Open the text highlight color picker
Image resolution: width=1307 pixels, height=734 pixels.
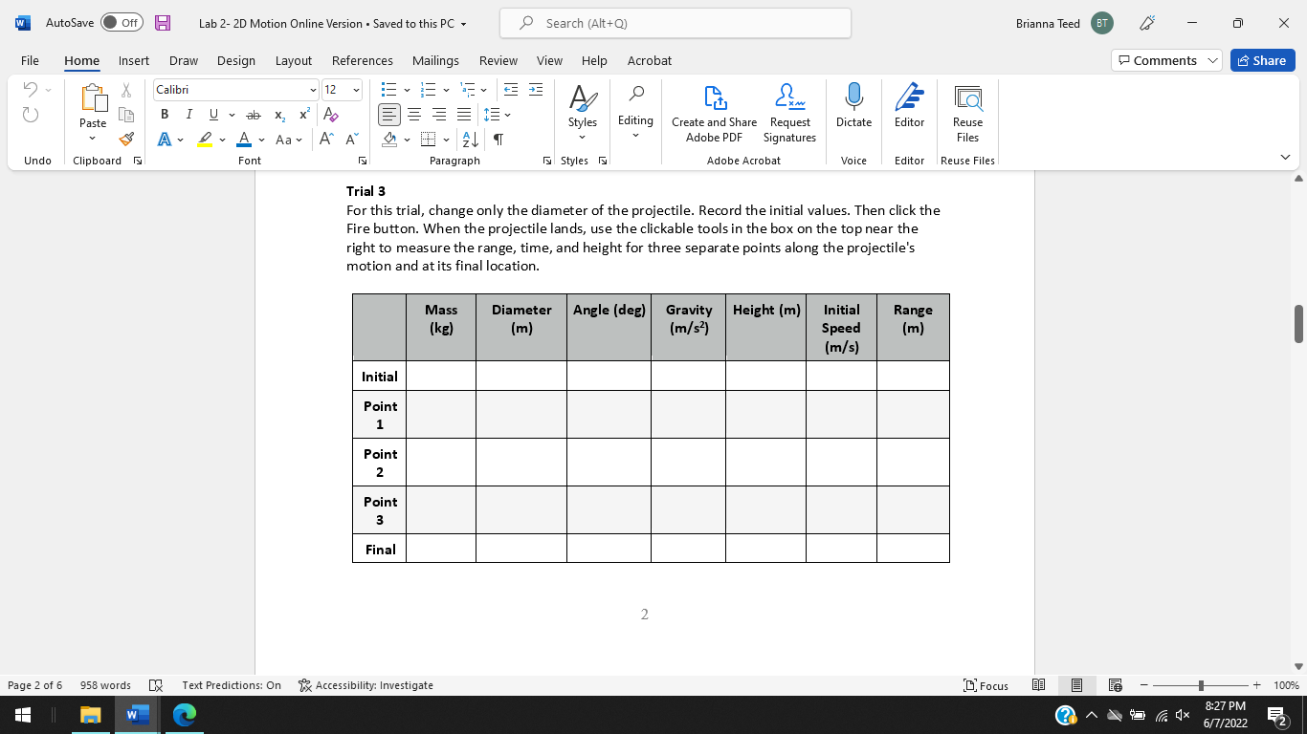(x=223, y=140)
